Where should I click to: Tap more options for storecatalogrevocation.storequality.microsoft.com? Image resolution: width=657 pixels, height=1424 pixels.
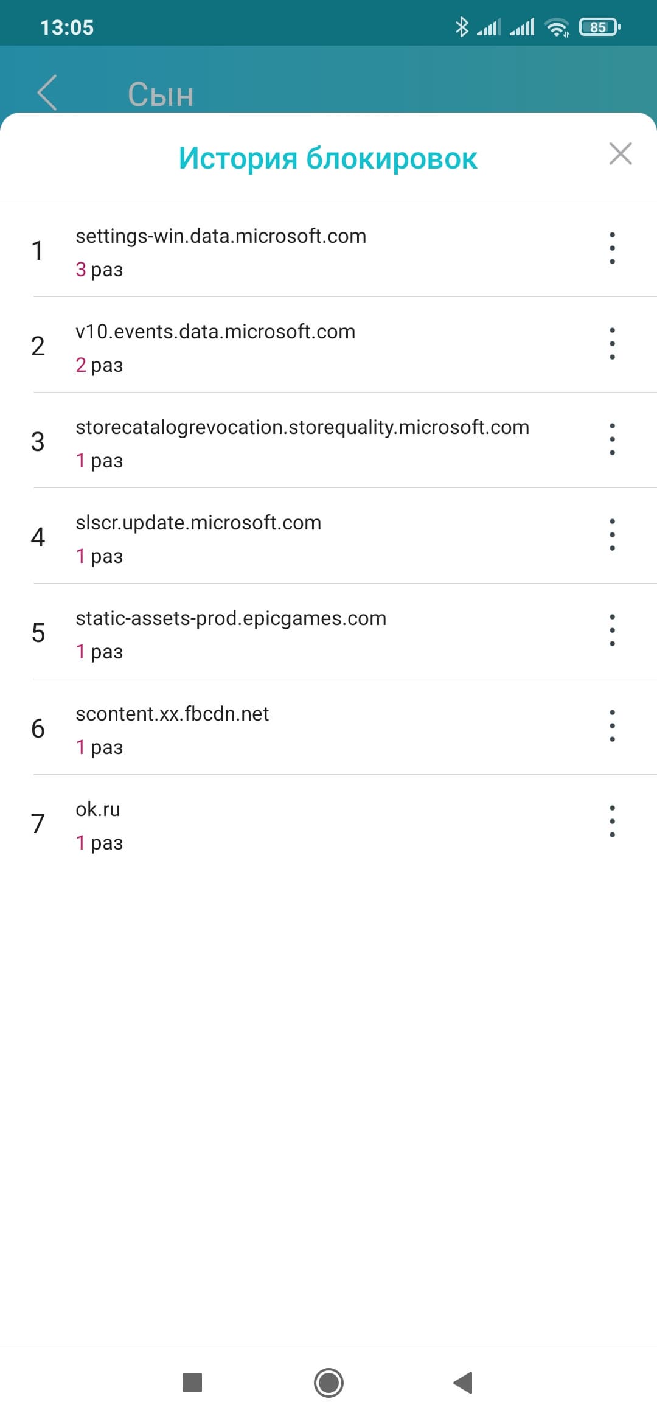[x=612, y=439]
